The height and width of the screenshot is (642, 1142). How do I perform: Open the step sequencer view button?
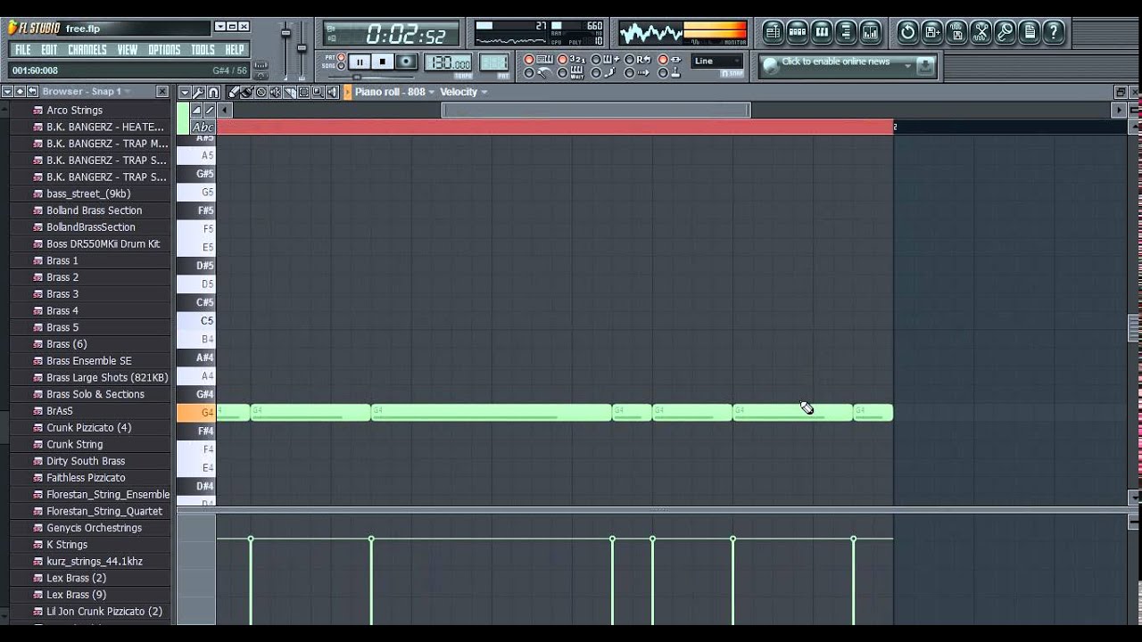pos(797,33)
